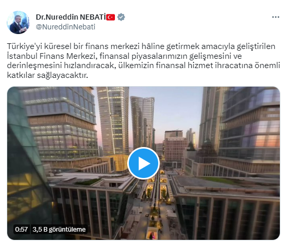Click the 0:57 video duration label
The width and height of the screenshot is (285, 244).
point(22,229)
